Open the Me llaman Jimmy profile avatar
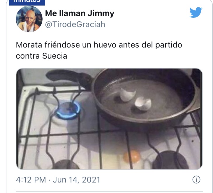The height and width of the screenshot is (193, 213). [29, 19]
